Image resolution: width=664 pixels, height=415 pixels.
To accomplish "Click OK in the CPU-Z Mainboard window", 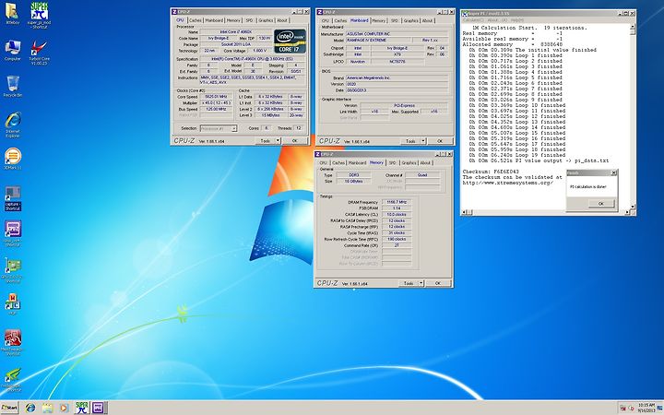I will tap(440, 141).
